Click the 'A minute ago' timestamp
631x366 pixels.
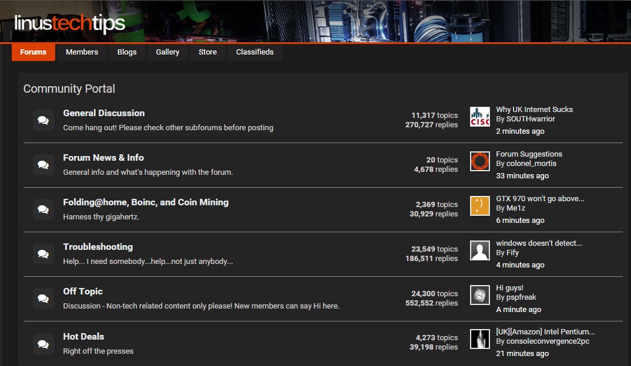coord(518,310)
